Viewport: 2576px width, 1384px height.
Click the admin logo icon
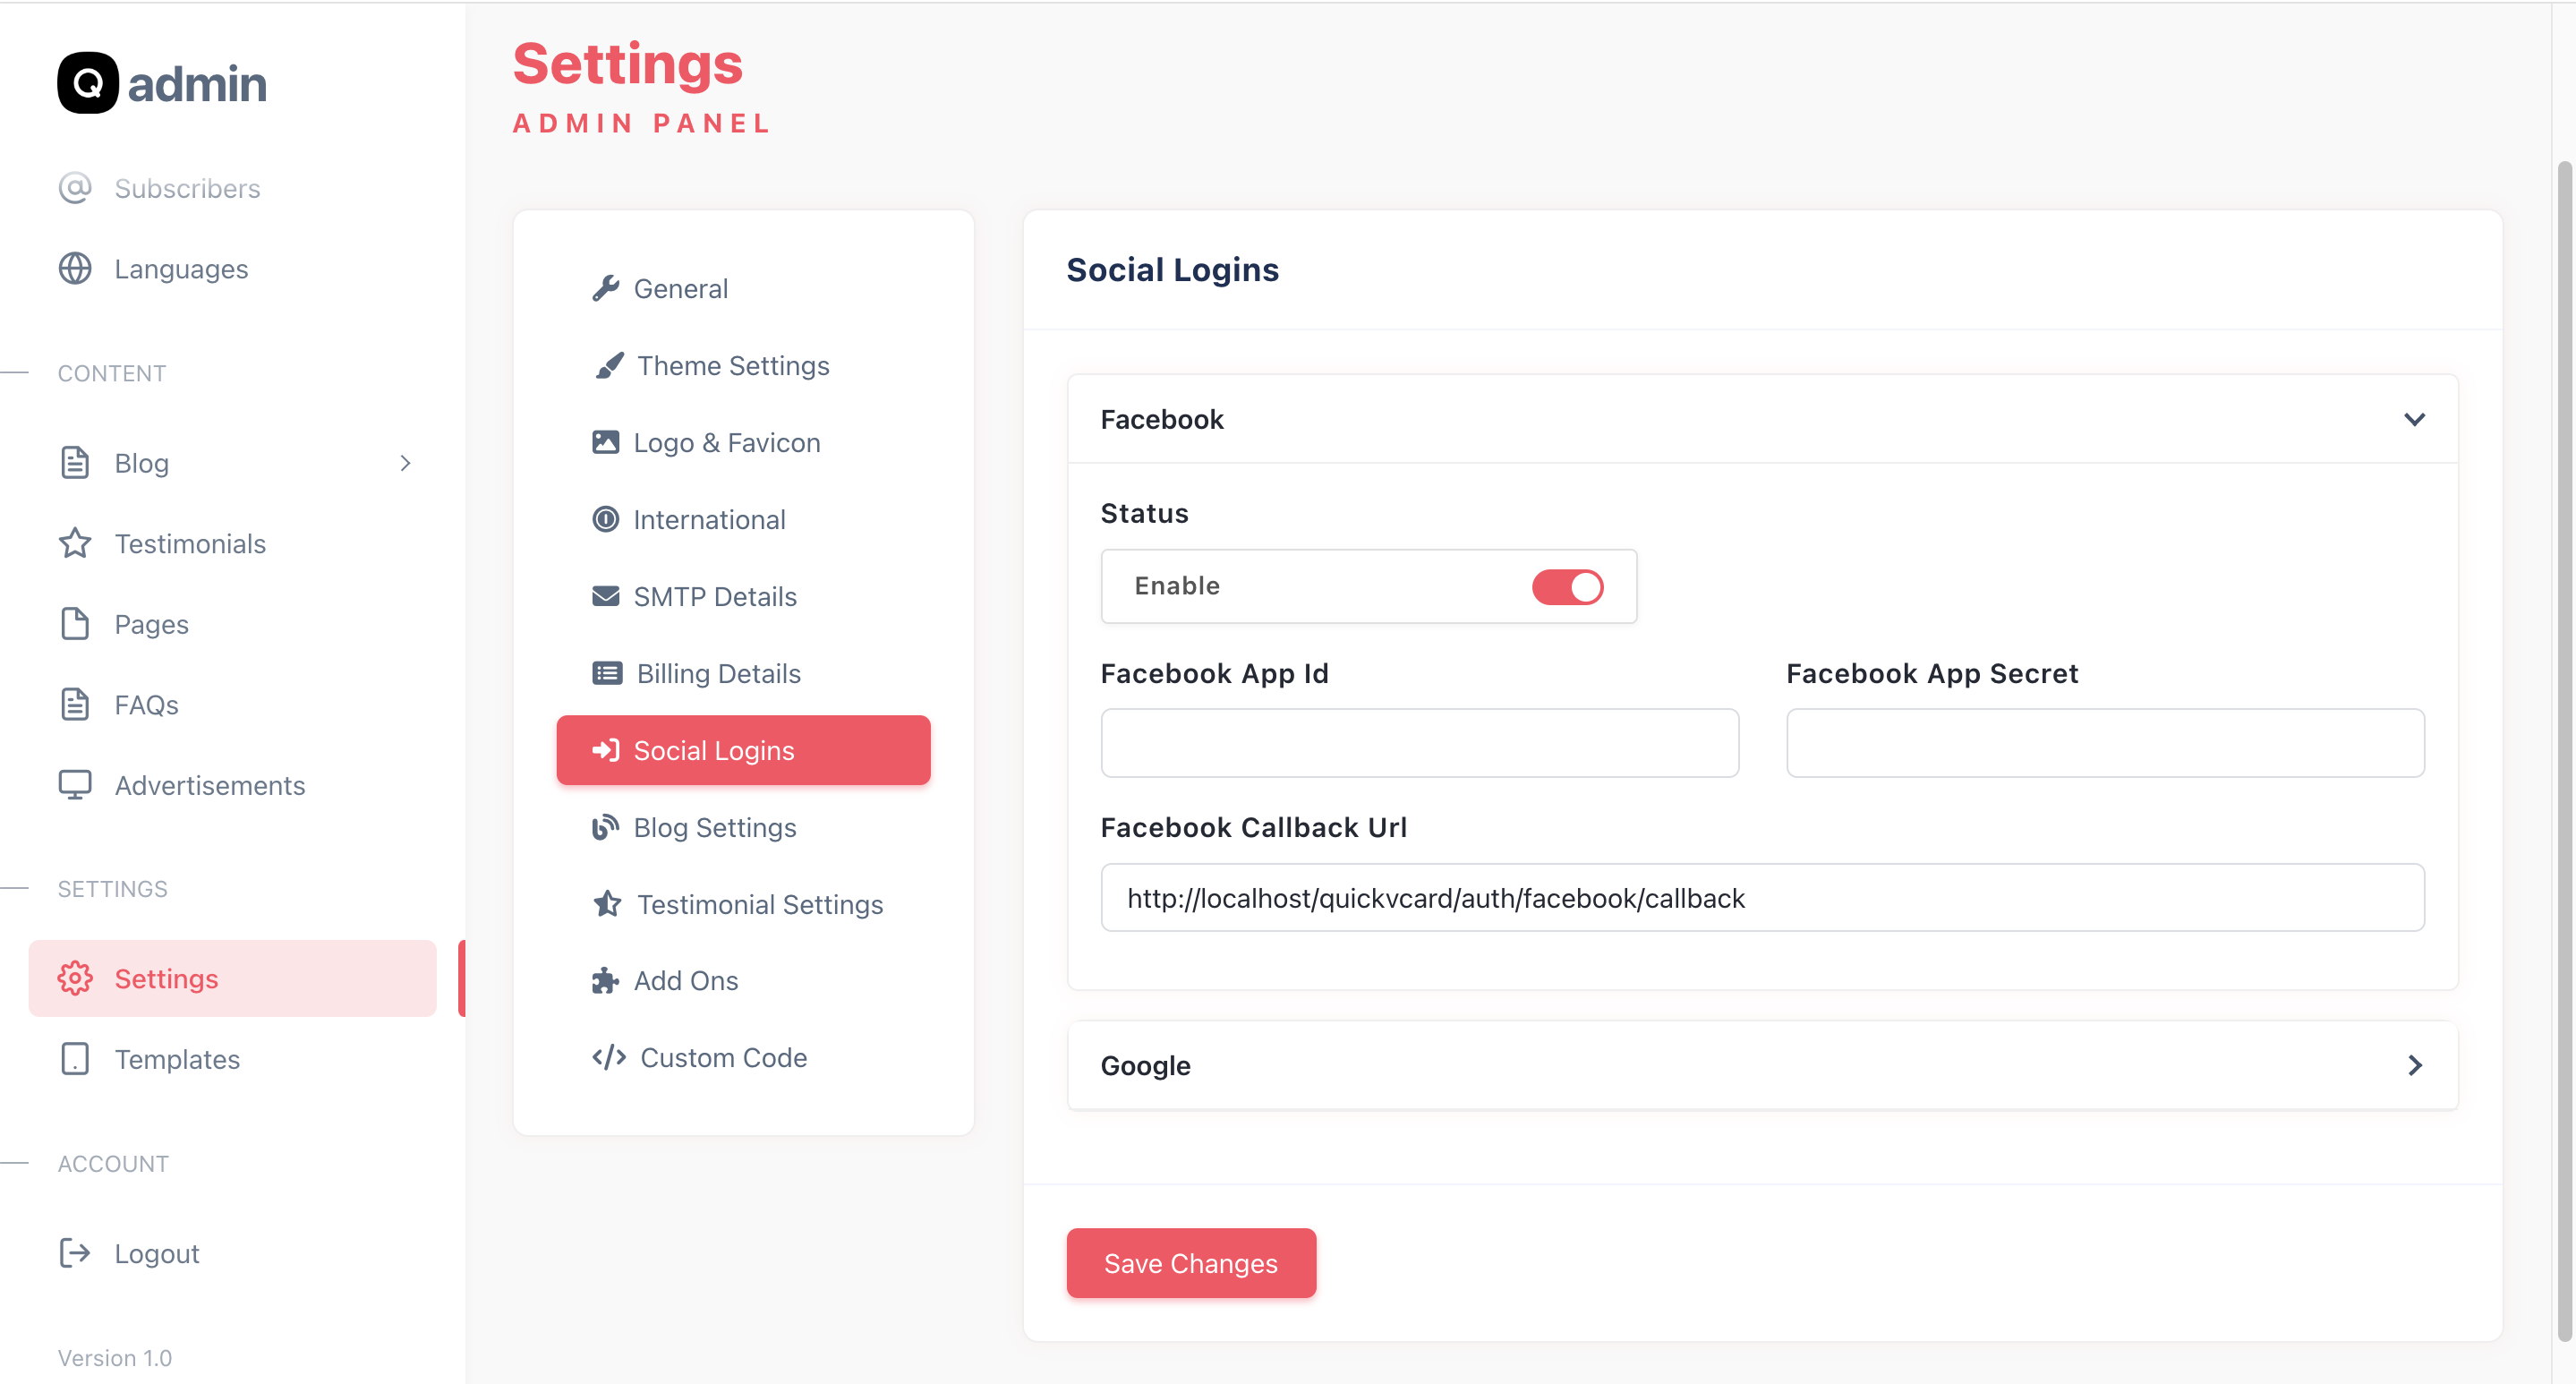[88, 83]
